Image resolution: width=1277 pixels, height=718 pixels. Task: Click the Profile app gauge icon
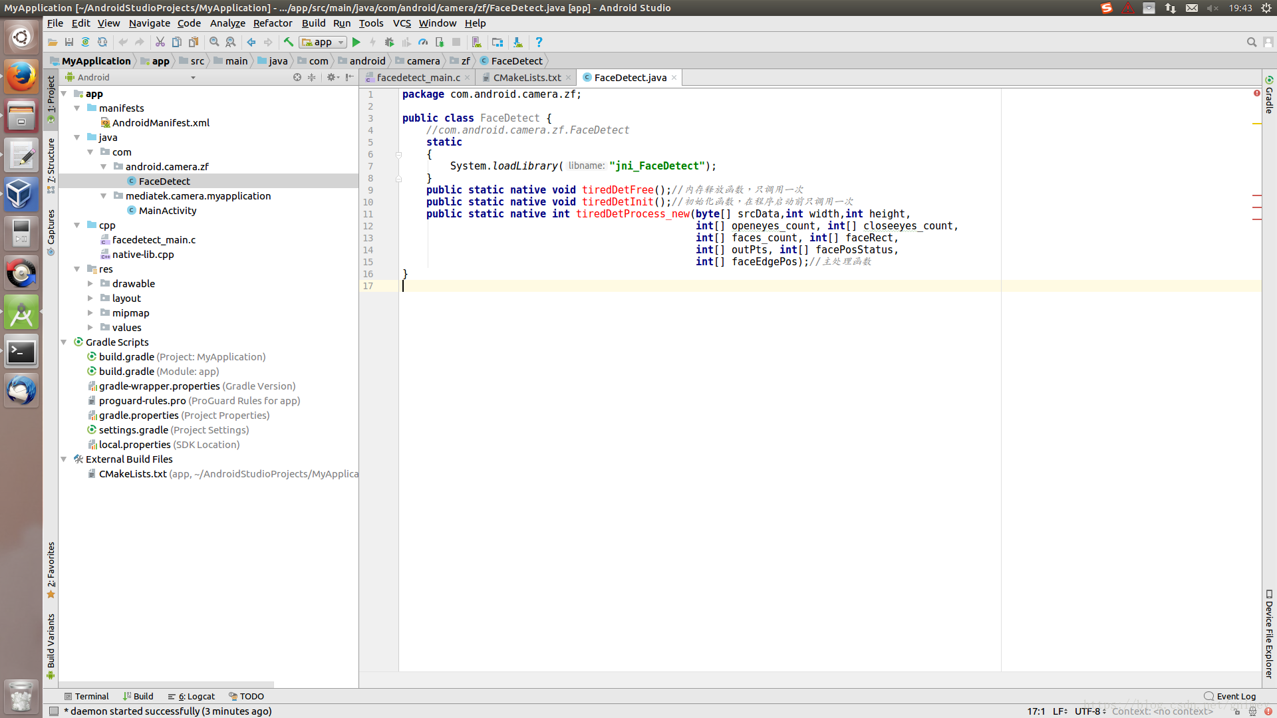click(423, 42)
